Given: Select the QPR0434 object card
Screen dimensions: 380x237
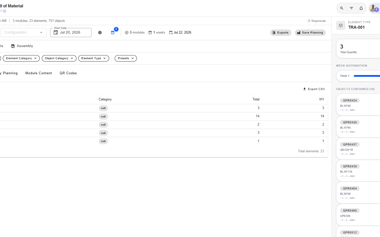Looking at the screenshot, I should coord(358,105).
